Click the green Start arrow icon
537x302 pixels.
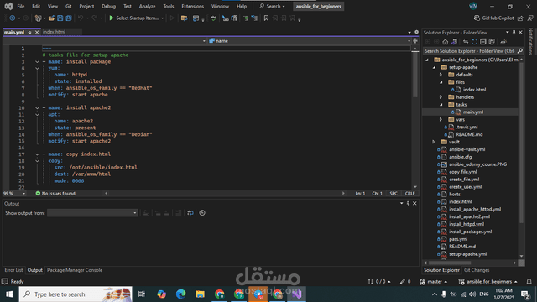tap(112, 18)
